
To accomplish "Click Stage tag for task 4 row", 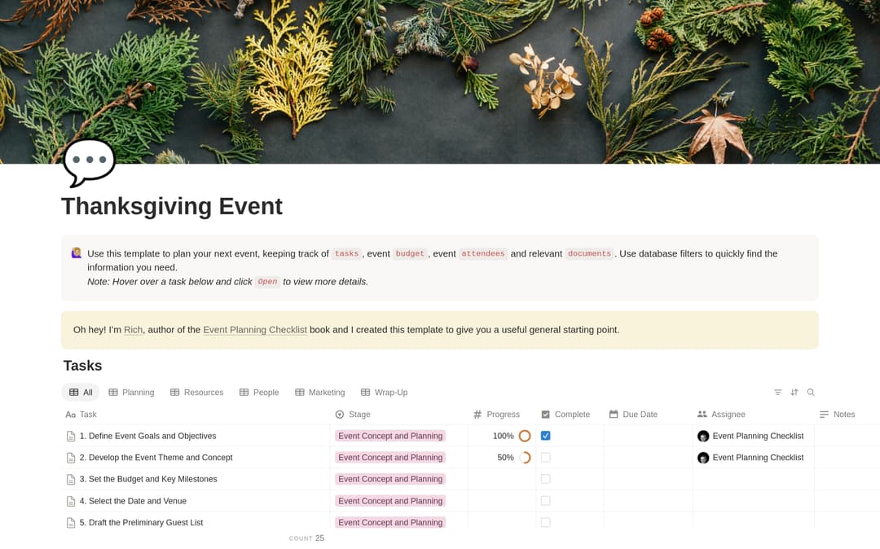I will point(390,501).
